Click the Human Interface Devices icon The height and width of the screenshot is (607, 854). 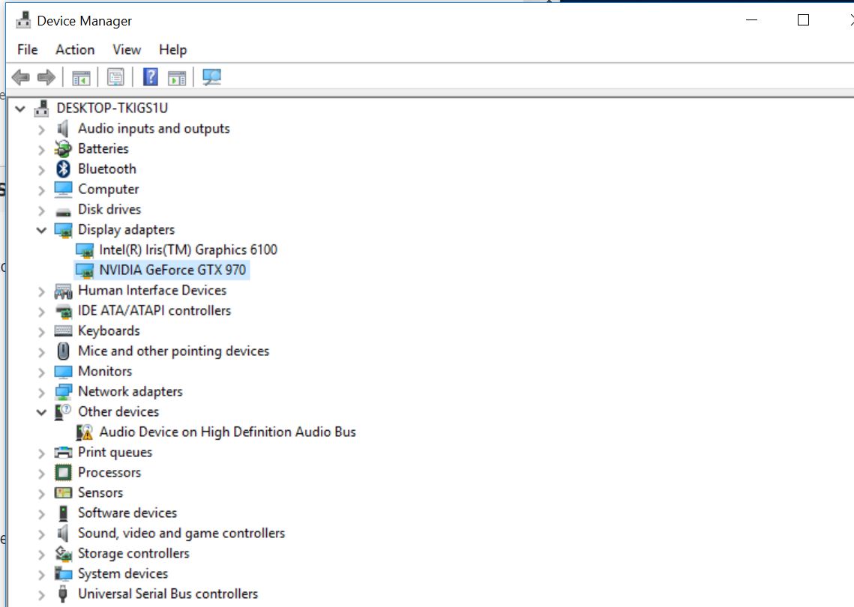coord(63,292)
